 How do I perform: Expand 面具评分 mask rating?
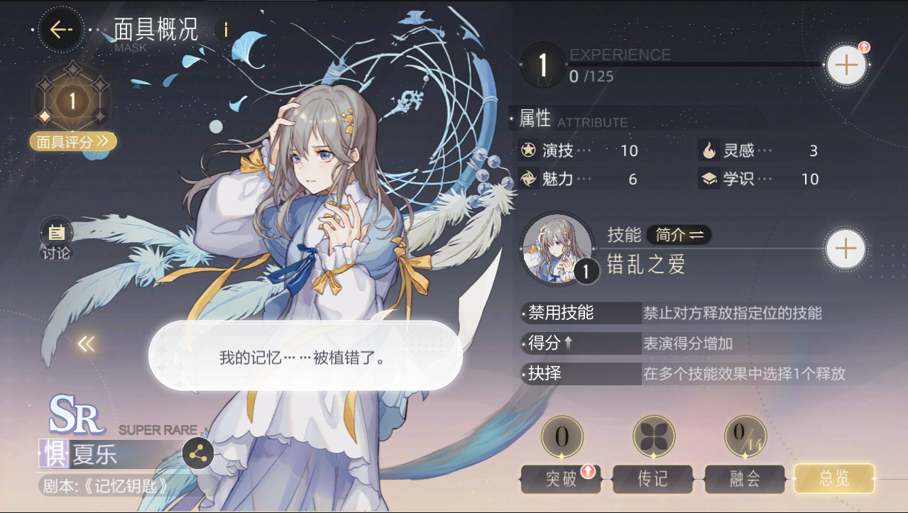click(x=73, y=141)
